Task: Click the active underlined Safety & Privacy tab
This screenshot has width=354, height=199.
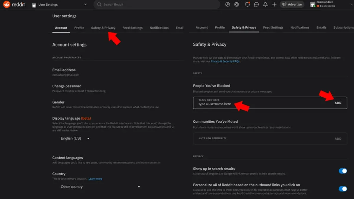Action: (x=244, y=27)
